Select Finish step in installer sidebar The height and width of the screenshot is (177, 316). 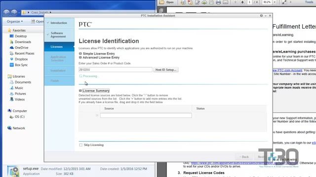coord(59,81)
